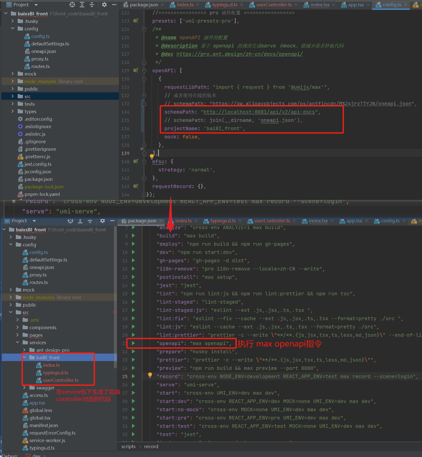The width and height of the screenshot is (422, 457).
Task: Run the "build" script via its gutter arrow
Action: [133, 235]
